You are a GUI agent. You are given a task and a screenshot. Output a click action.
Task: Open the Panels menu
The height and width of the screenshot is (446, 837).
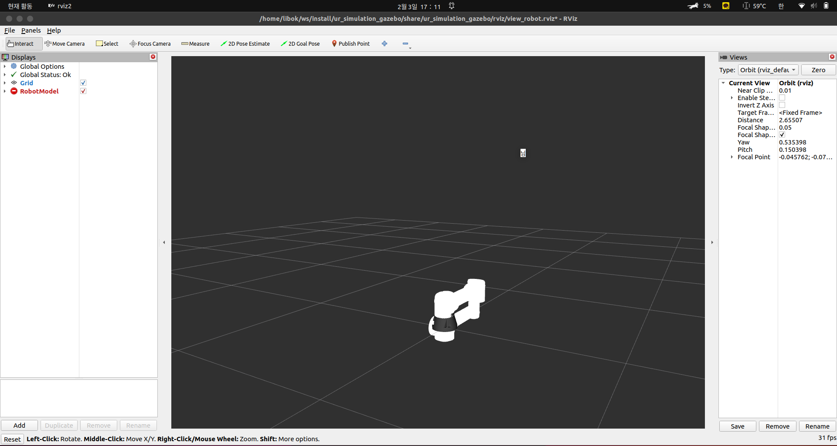pyautogui.click(x=31, y=30)
